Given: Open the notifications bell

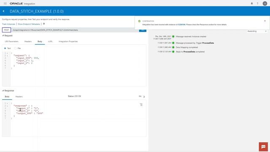Looking at the screenshot, I should pos(252,3).
